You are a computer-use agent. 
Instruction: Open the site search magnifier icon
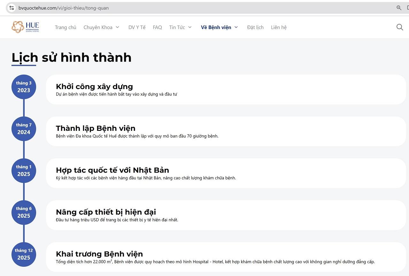coord(399,27)
